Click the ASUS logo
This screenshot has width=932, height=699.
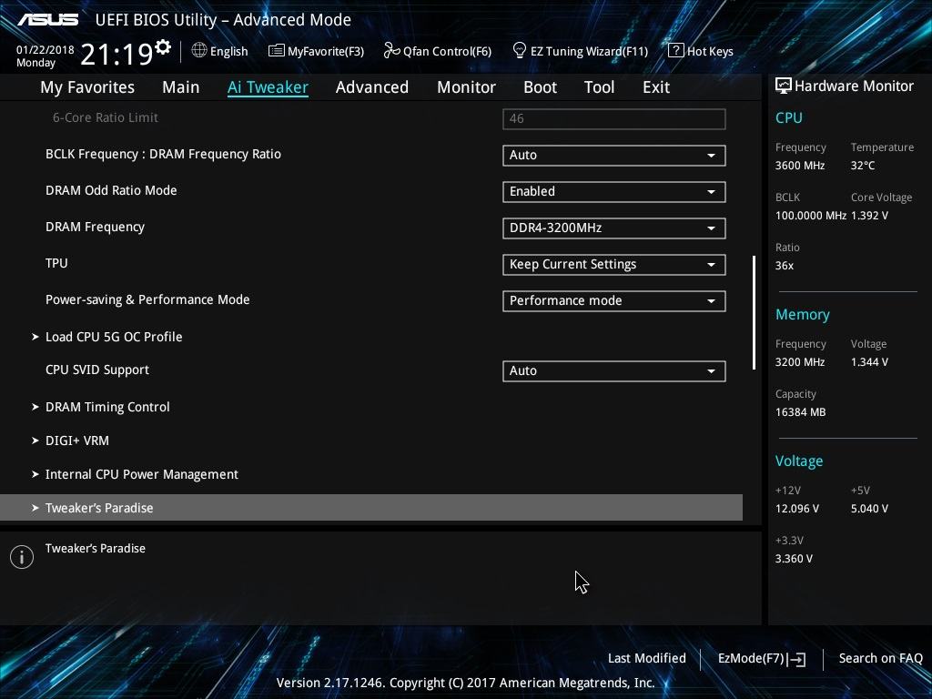(x=47, y=20)
